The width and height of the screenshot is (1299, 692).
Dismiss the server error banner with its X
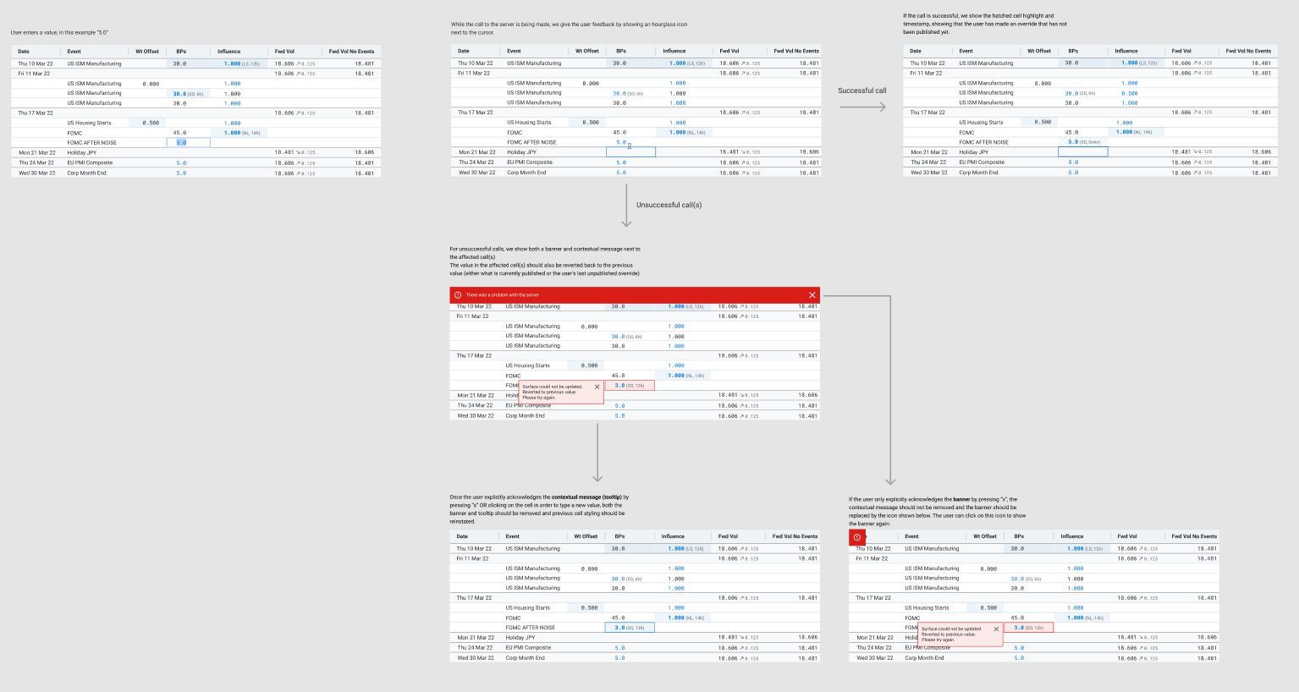(812, 295)
